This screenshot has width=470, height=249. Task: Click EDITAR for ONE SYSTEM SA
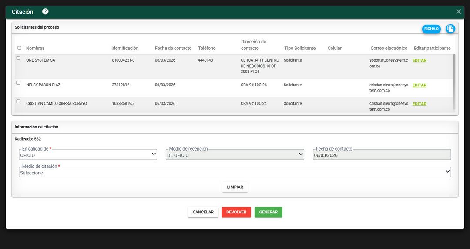[x=419, y=61]
